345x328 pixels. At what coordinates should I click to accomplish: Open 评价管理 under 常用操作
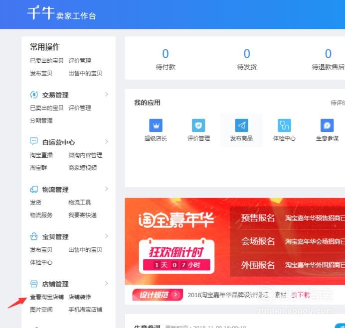point(80,61)
